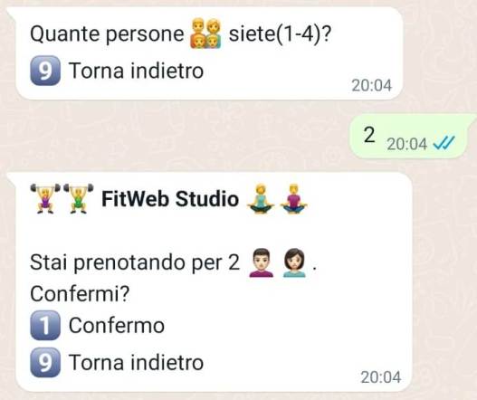Click the frowning woman emoji

click(x=294, y=262)
